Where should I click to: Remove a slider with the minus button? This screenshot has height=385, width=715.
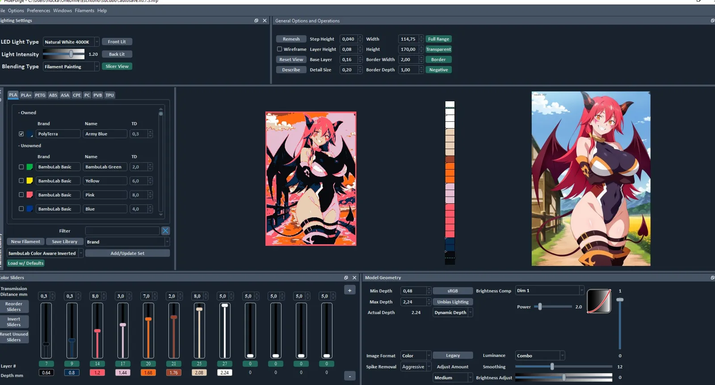[350, 376]
